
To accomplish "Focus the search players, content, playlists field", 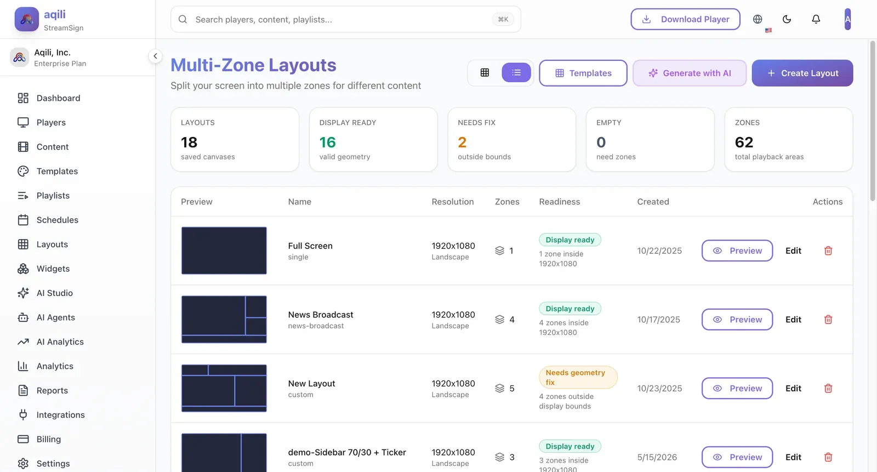I will point(346,19).
